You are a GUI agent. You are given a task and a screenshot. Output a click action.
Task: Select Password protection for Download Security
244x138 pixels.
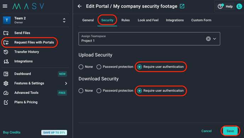pos(99,91)
